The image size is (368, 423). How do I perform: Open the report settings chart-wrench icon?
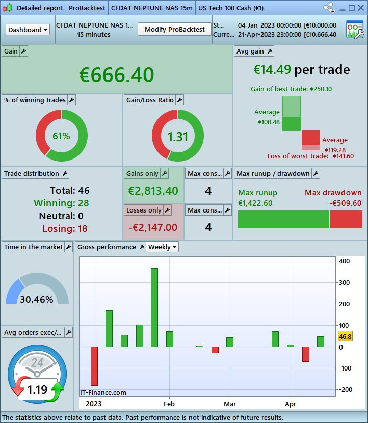point(355,30)
